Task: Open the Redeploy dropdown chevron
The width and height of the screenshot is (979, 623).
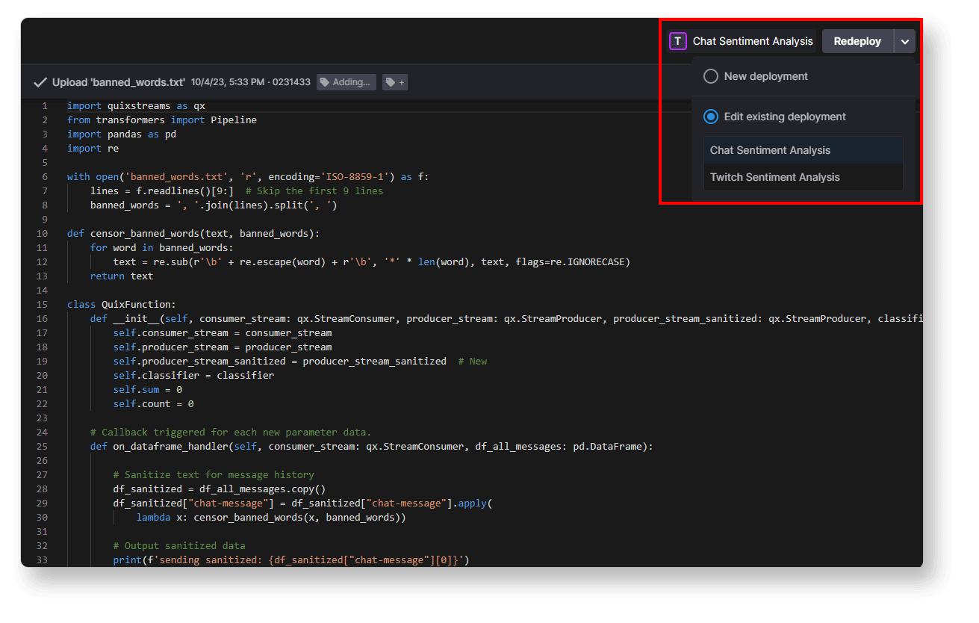Action: tap(904, 41)
